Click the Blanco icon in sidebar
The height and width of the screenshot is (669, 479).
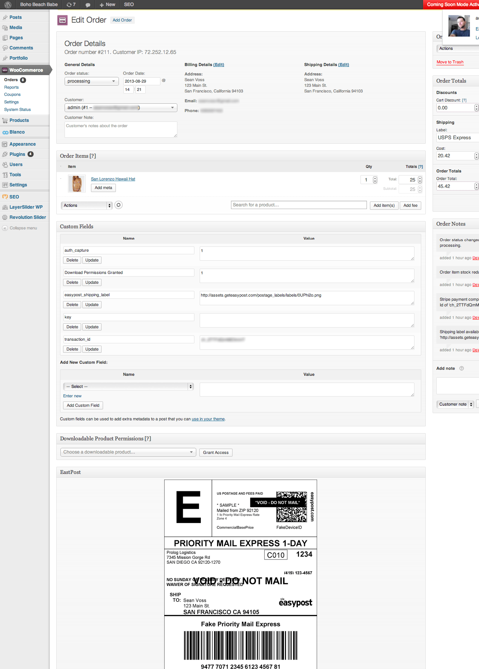pos(5,132)
